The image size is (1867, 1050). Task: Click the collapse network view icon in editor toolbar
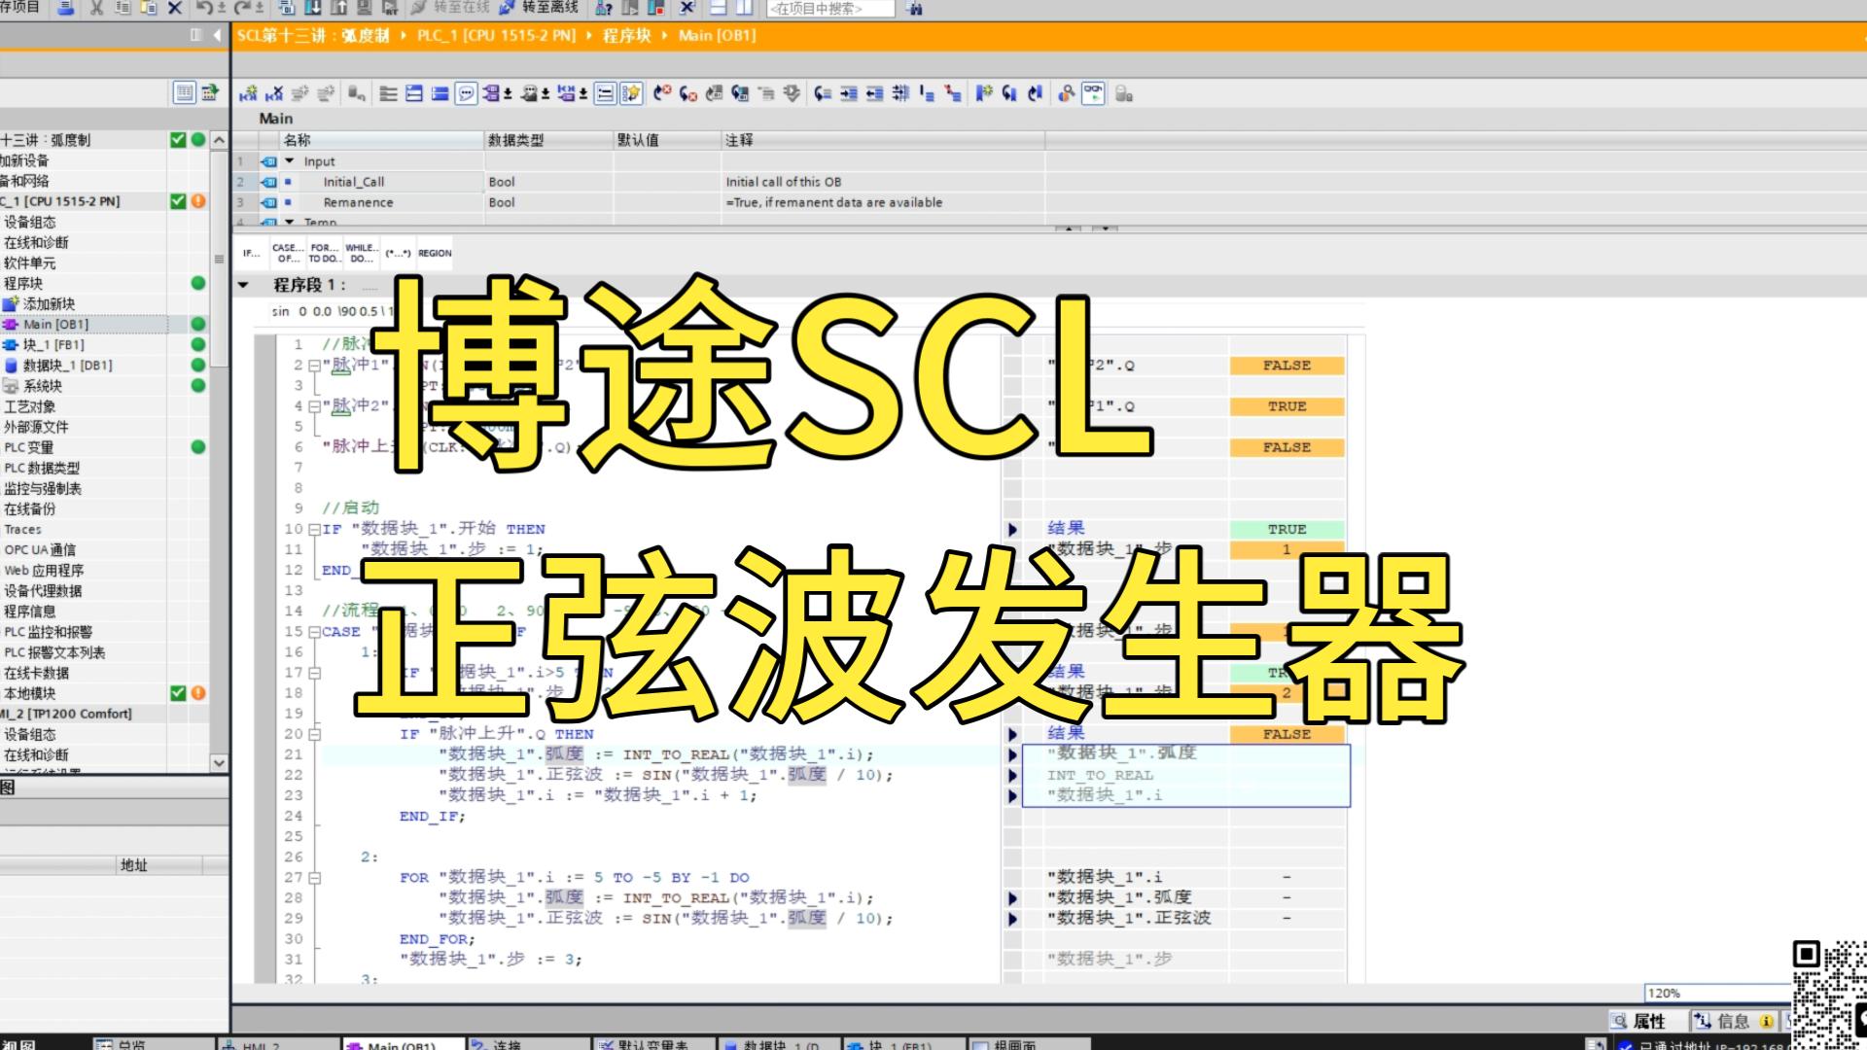coord(440,93)
